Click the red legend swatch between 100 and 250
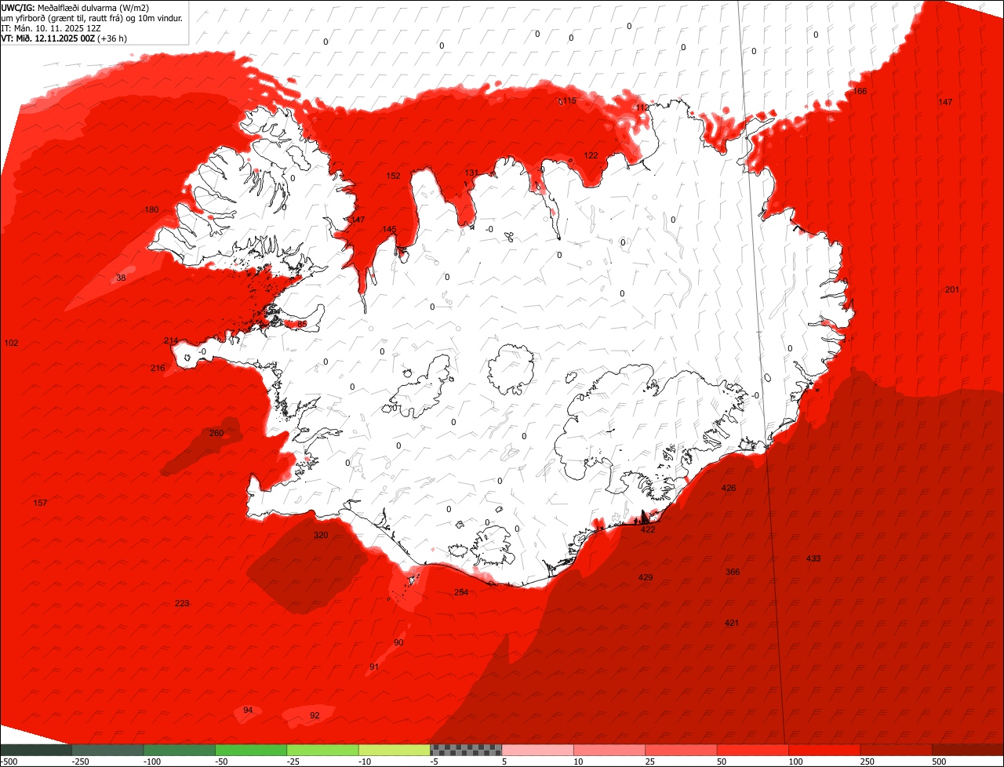1004x767 pixels. point(824,750)
